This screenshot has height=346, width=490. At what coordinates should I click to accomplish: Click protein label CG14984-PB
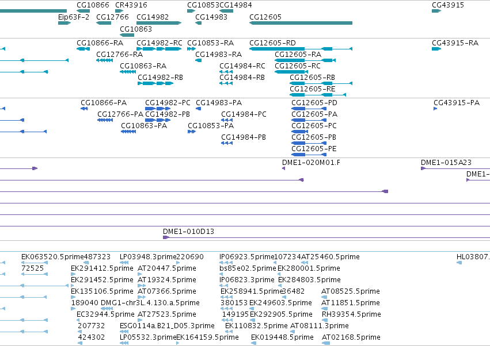(x=244, y=137)
